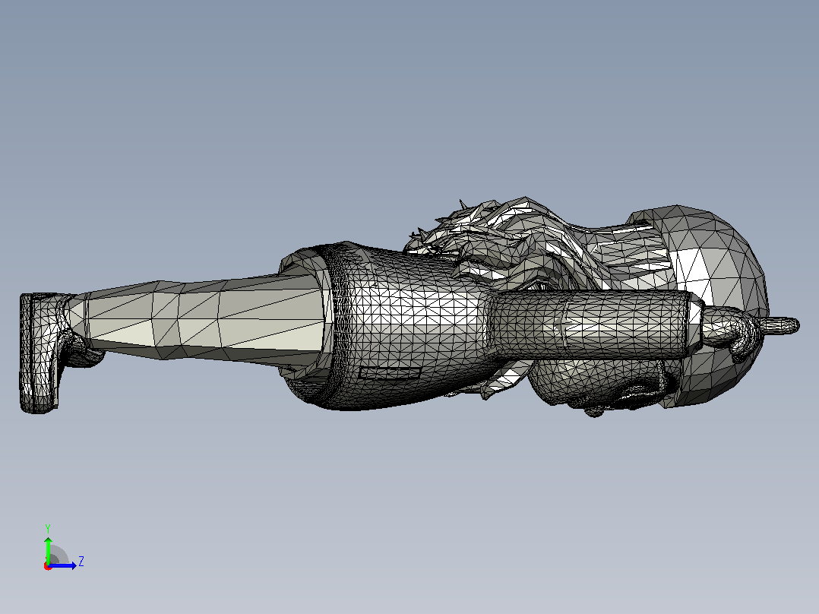Select the cylindrical forearm mesh
Screen dimensions: 819x614
[590, 324]
